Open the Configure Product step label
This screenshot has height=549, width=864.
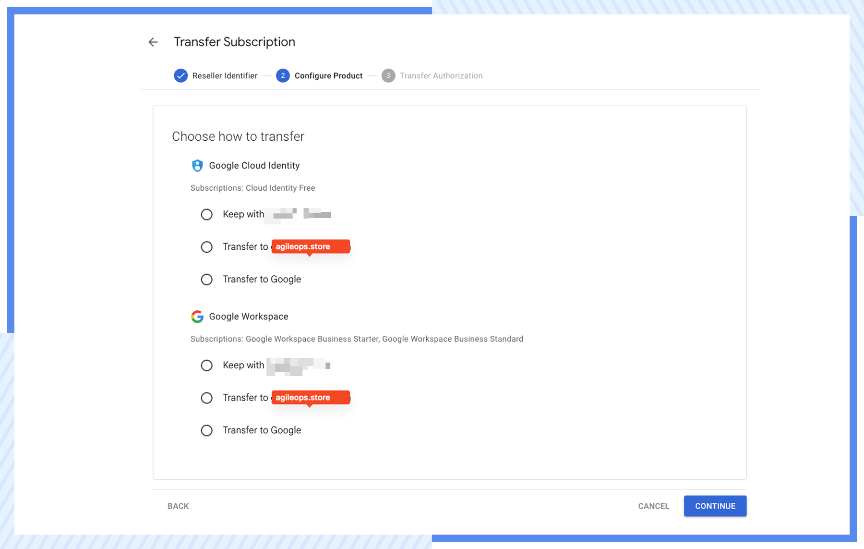tap(328, 76)
